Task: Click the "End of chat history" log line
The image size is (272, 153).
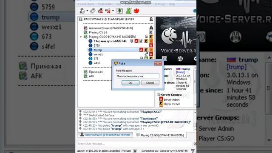Action: pos(99,115)
